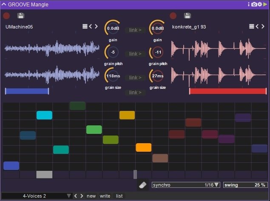Click the preset 'write' item
270x201 pixels.
click(105, 196)
